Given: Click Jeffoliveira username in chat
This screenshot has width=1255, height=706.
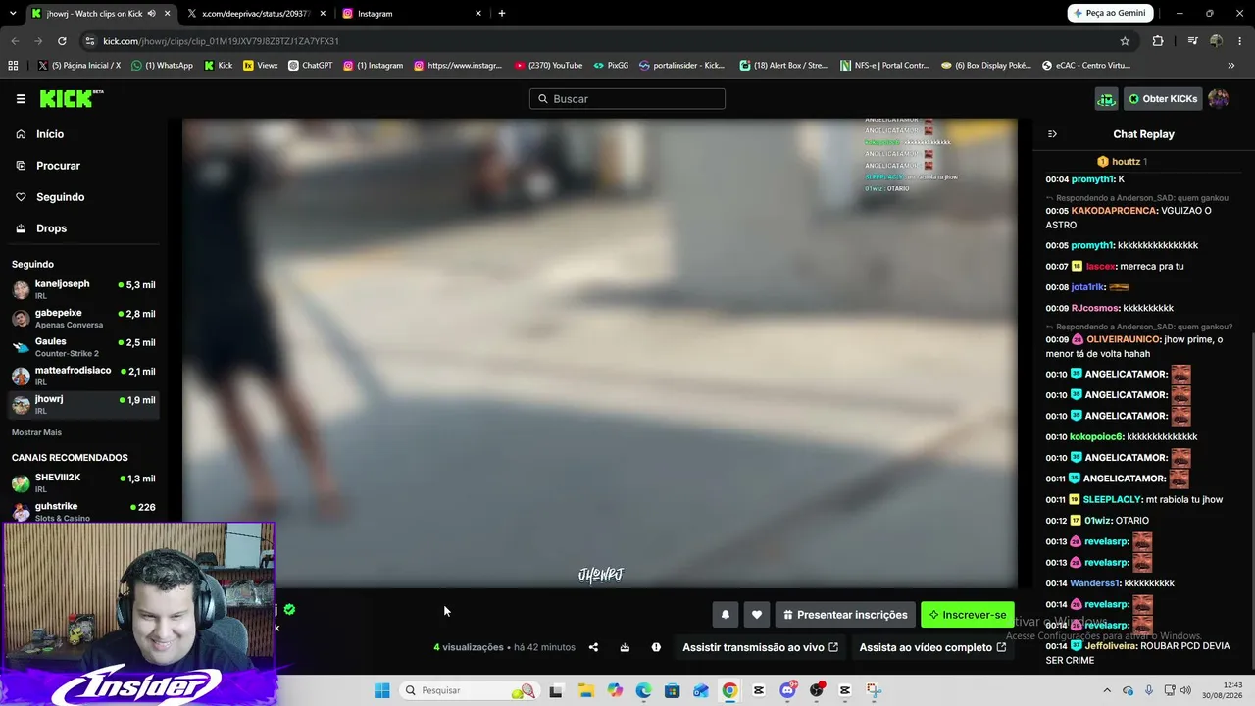Looking at the screenshot, I should pos(1112,646).
